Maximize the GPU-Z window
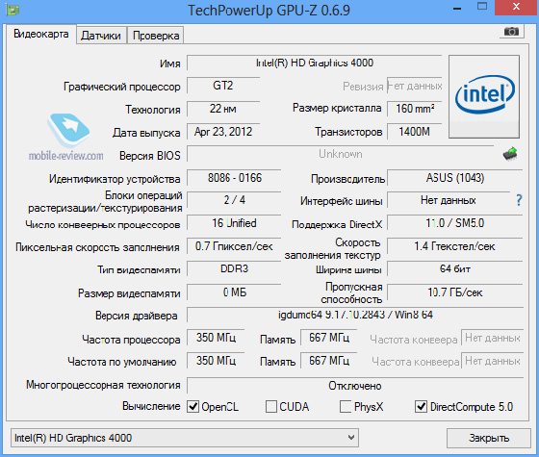Image resolution: width=539 pixels, height=457 pixels. click(x=482, y=7)
